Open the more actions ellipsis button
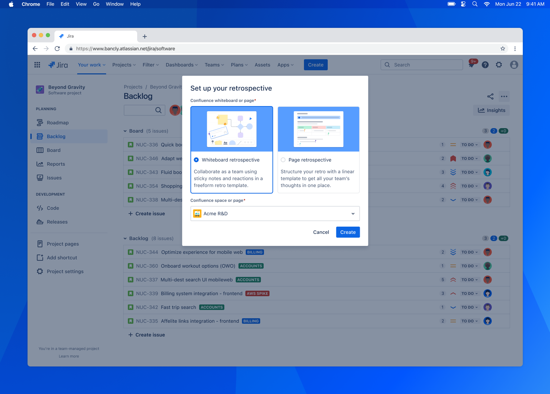Viewport: 550px width, 394px height. tap(504, 96)
